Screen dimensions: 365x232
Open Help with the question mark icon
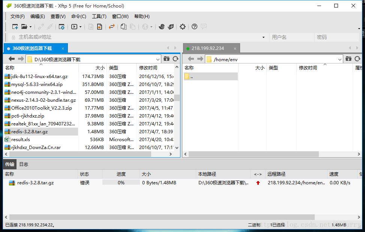pyautogui.click(x=194, y=27)
